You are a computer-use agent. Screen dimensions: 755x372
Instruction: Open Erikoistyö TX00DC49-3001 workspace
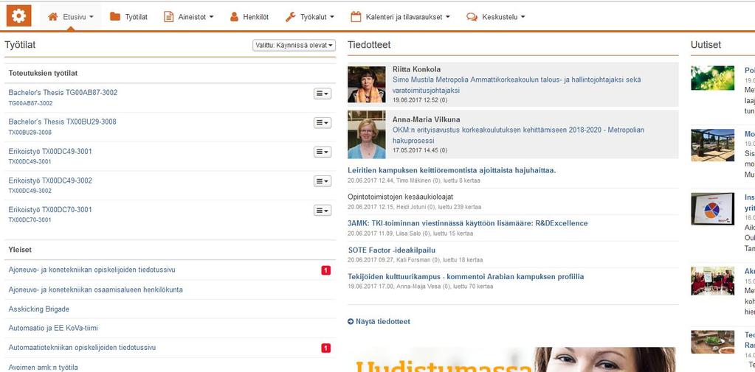pyautogui.click(x=50, y=152)
